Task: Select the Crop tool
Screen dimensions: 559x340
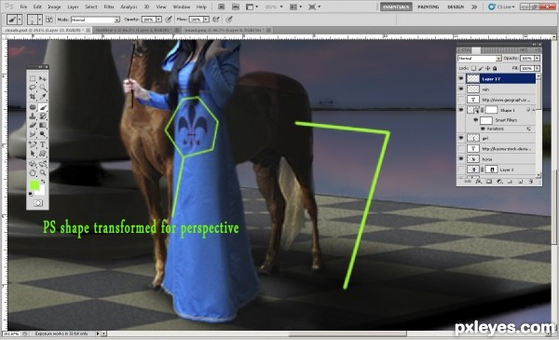Action: 33,96
